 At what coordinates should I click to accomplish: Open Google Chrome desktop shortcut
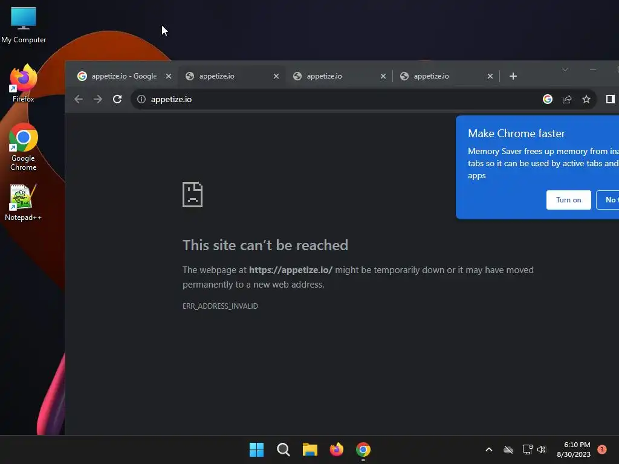(x=24, y=147)
